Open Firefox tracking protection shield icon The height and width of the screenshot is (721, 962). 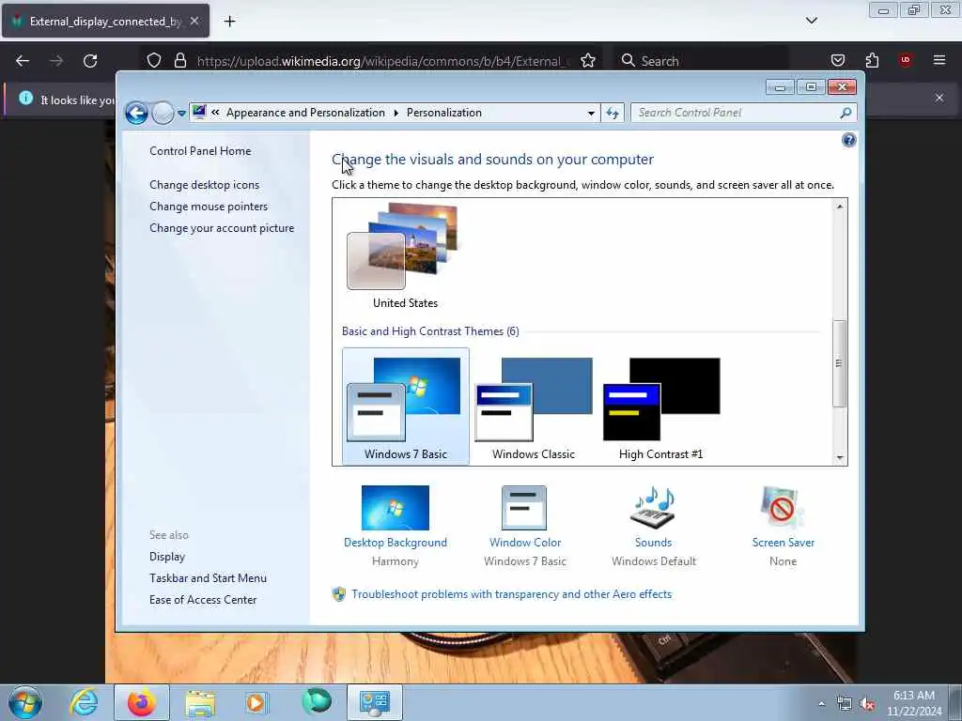[x=154, y=61]
